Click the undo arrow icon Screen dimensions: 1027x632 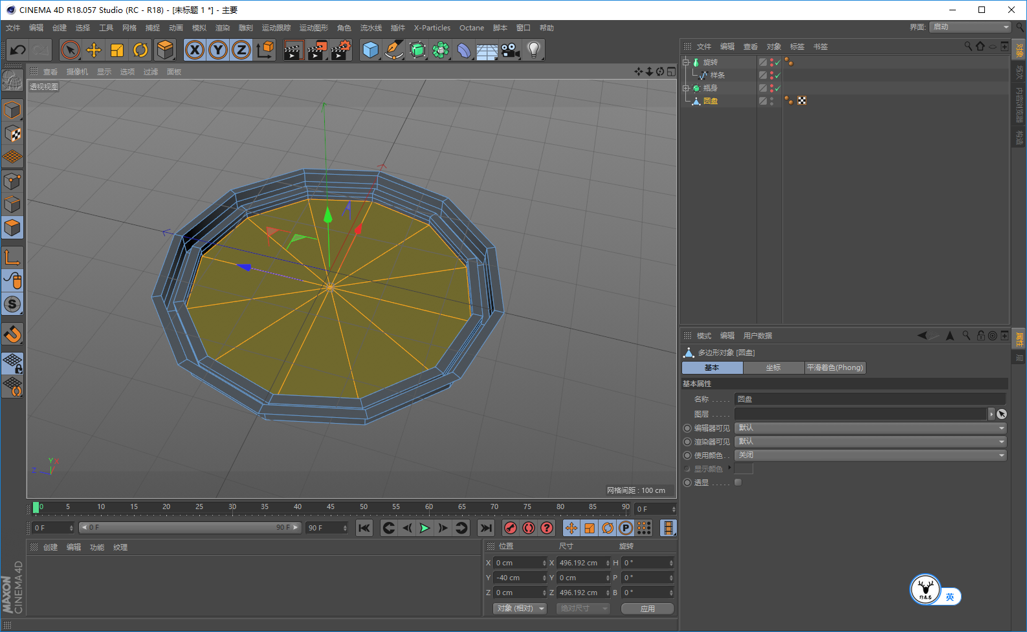tap(18, 50)
